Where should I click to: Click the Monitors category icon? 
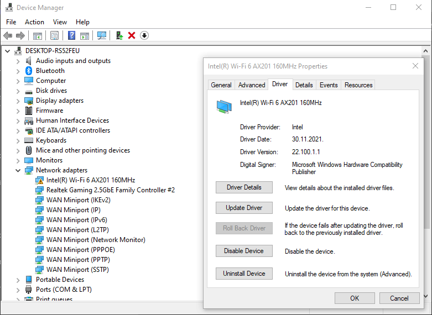point(29,160)
